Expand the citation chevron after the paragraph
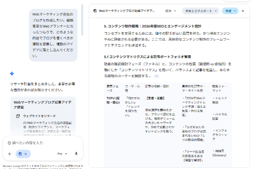 (x=157, y=76)
